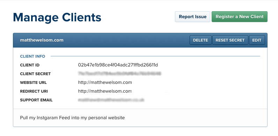Click the Redirect URI value
The image size is (278, 136).
click(105, 91)
